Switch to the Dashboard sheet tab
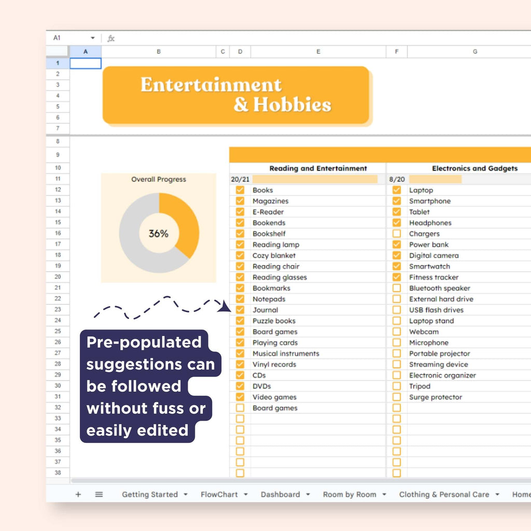The image size is (531, 531). click(280, 494)
